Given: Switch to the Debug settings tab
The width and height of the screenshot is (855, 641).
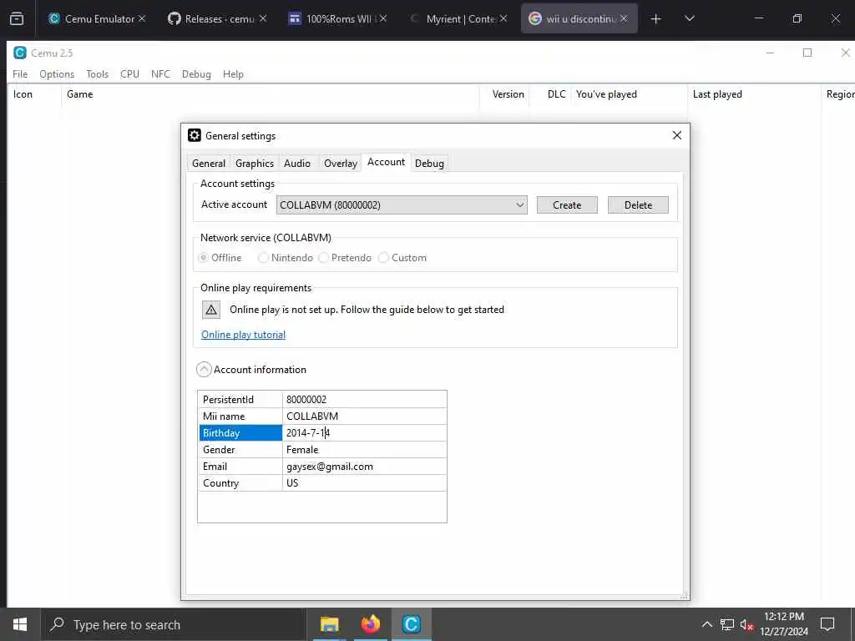Looking at the screenshot, I should tap(429, 164).
